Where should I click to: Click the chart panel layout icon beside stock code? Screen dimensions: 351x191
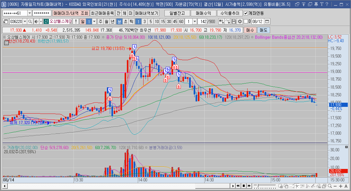(5, 21)
